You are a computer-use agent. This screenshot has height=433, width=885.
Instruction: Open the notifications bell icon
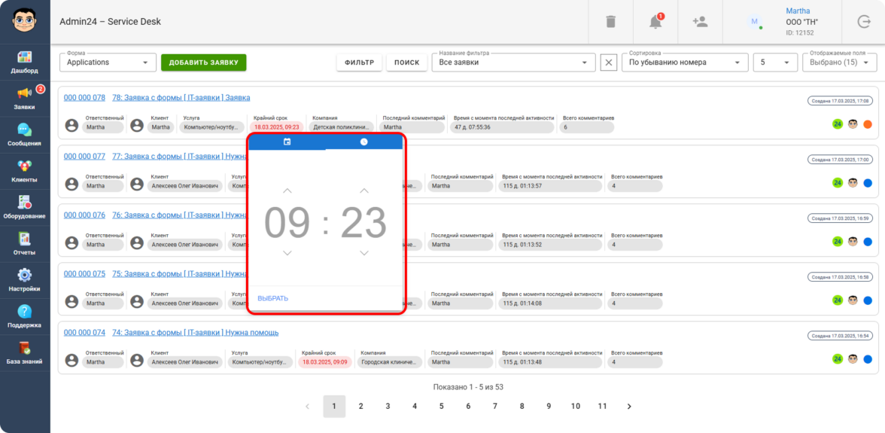pyautogui.click(x=655, y=22)
